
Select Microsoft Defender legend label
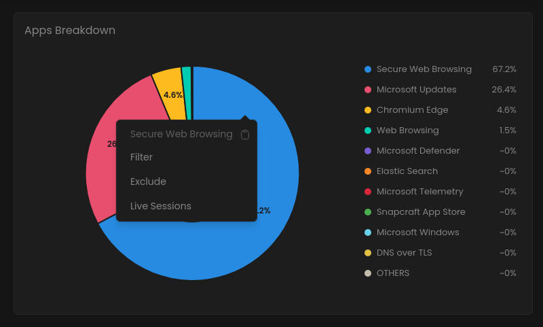[418, 151]
